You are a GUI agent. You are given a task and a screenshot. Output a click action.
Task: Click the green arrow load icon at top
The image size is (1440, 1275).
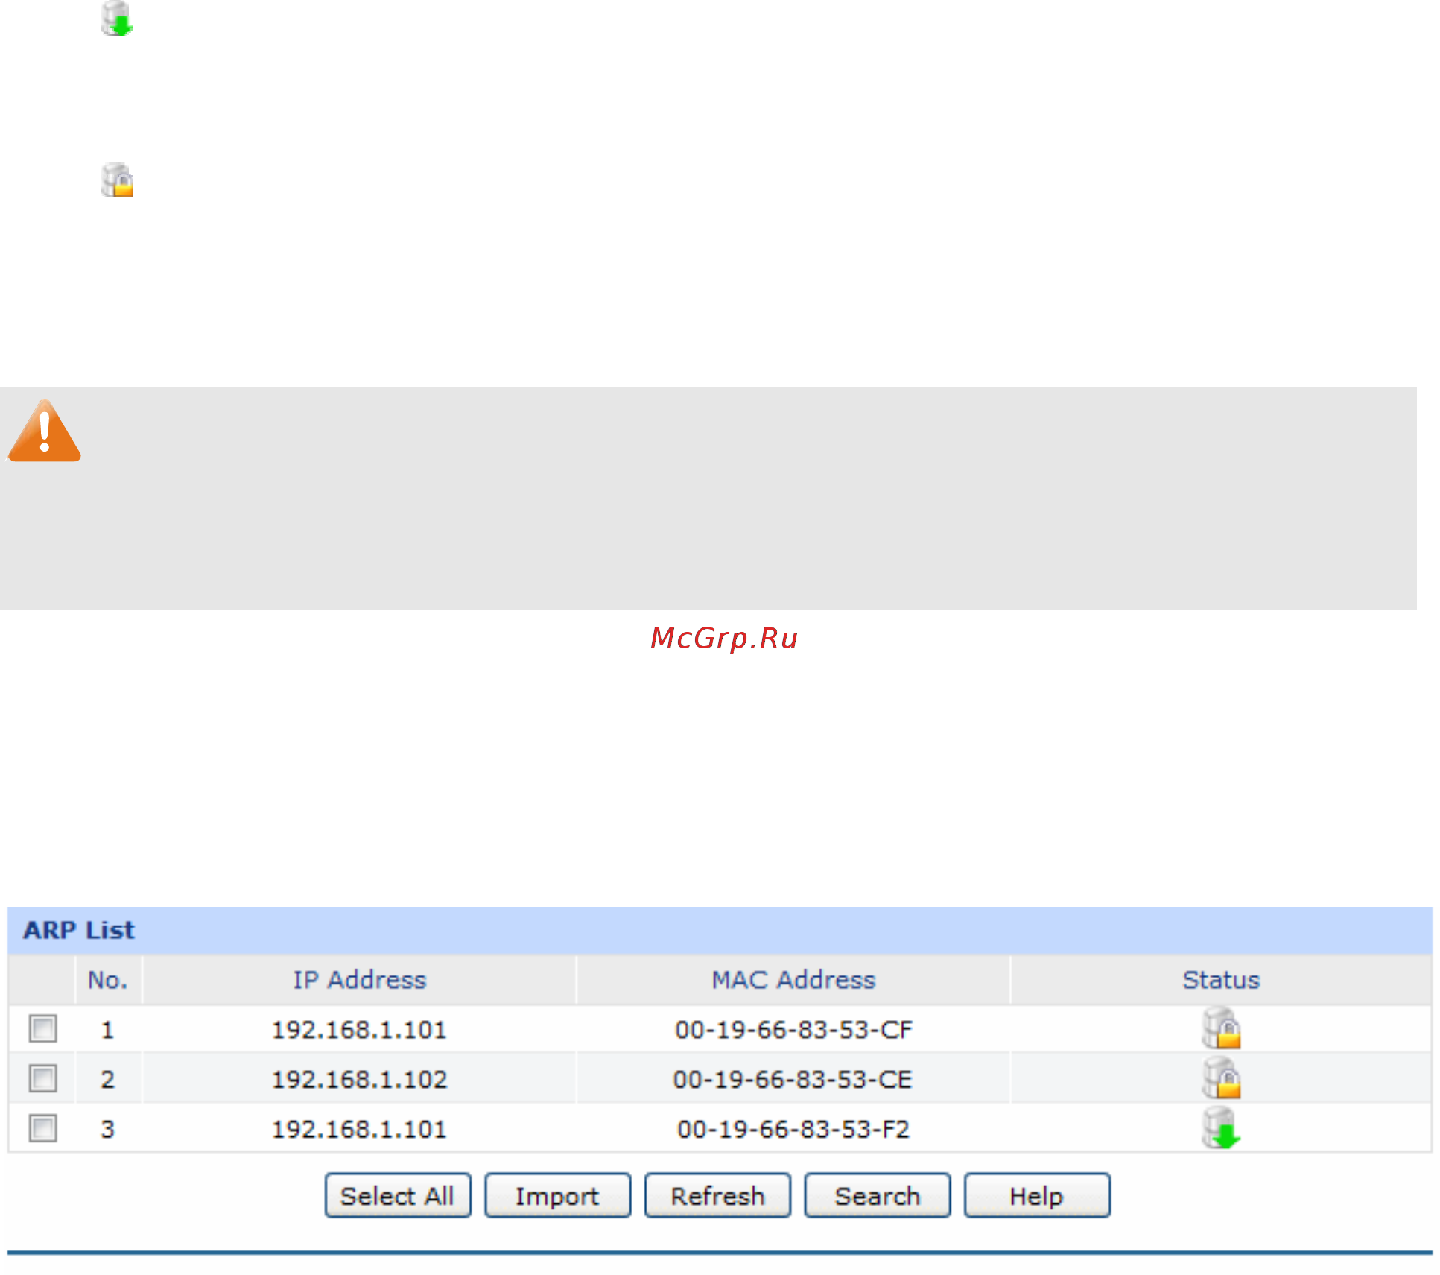[x=117, y=19]
